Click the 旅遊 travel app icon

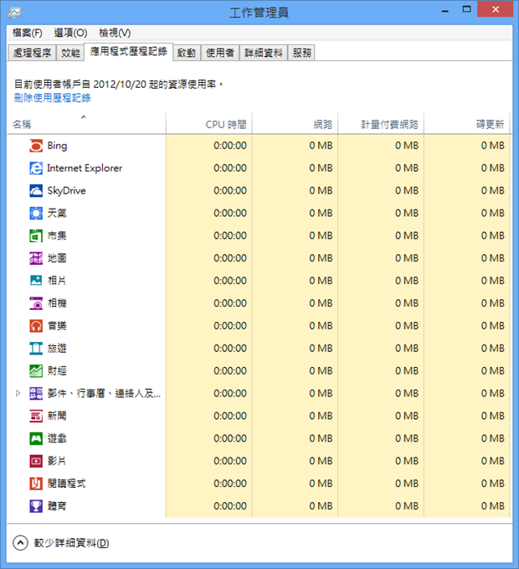[36, 348]
